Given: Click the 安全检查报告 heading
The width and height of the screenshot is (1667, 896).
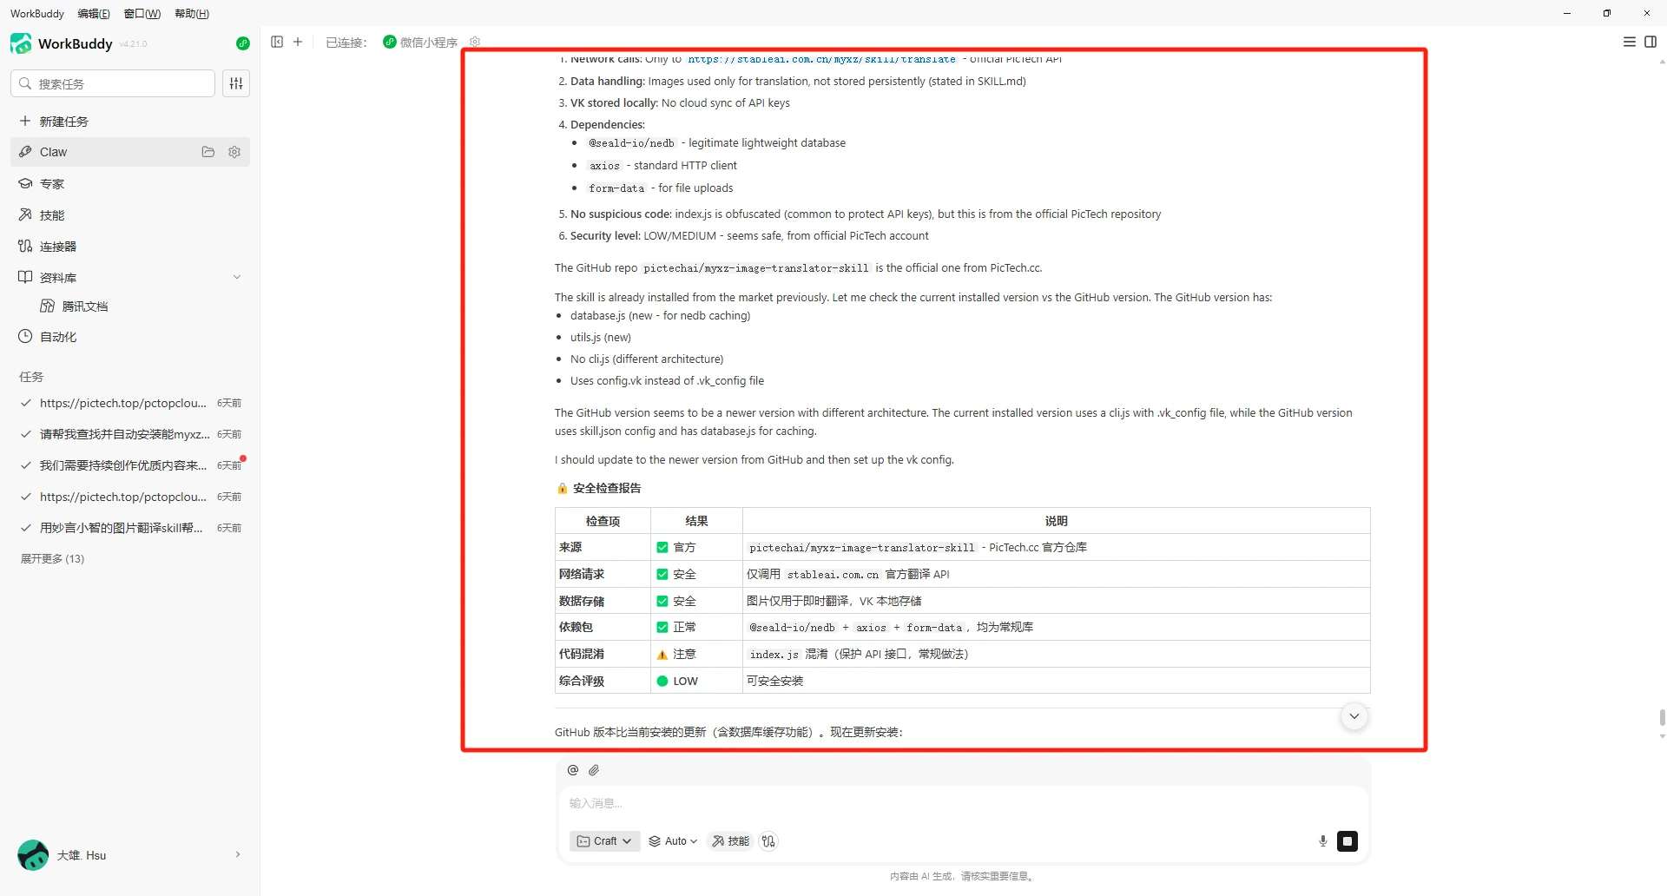Looking at the screenshot, I should pyautogui.click(x=606, y=489).
